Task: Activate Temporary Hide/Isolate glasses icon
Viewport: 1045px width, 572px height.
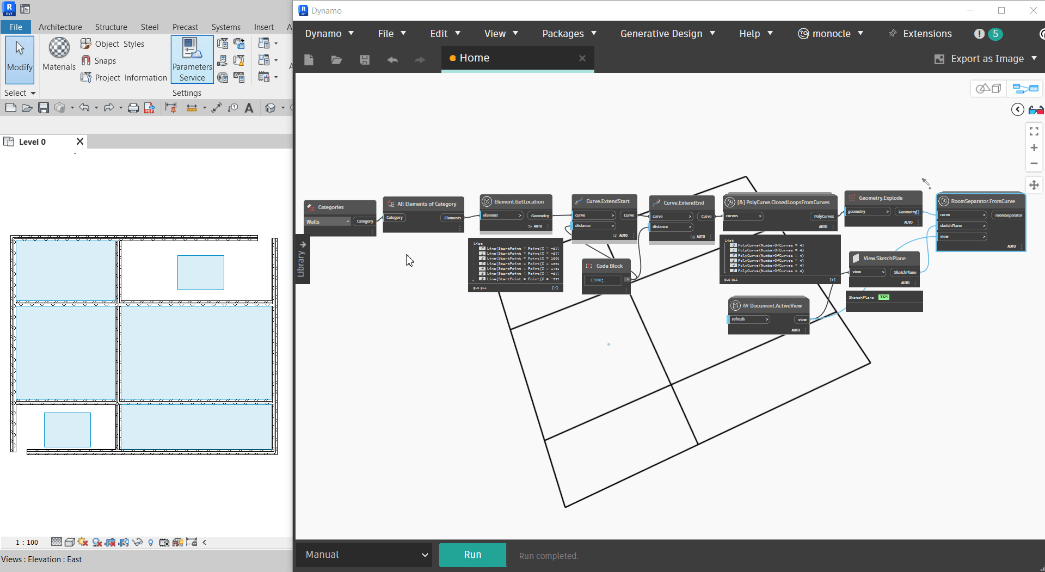Action: click(x=137, y=542)
